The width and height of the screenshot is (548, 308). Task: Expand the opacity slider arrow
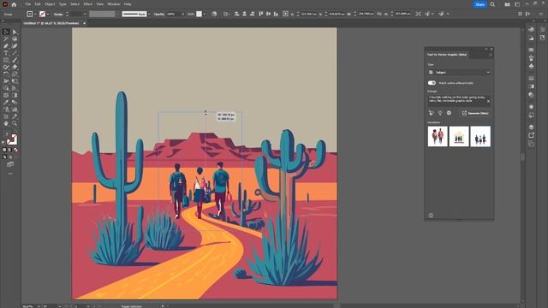point(182,14)
